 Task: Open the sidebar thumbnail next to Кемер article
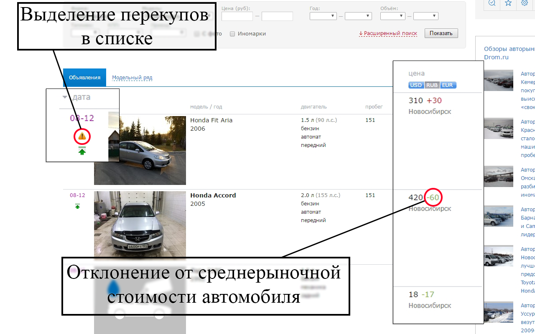(499, 80)
